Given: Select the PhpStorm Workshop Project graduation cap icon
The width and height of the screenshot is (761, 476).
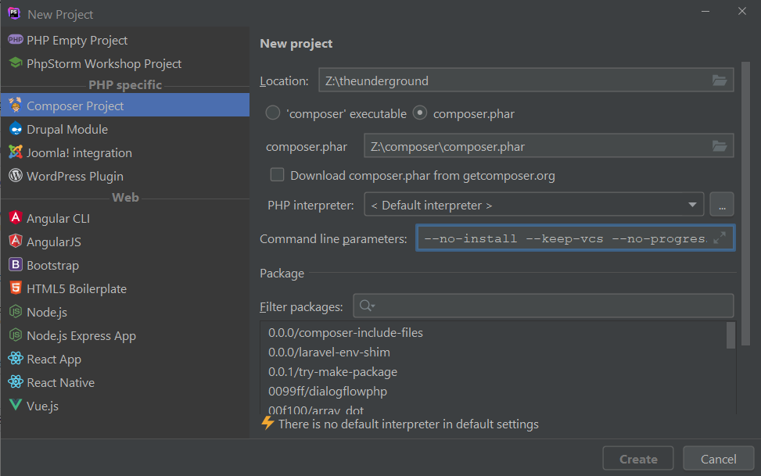Looking at the screenshot, I should point(16,63).
